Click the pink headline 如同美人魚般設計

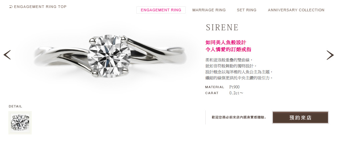[226, 42]
